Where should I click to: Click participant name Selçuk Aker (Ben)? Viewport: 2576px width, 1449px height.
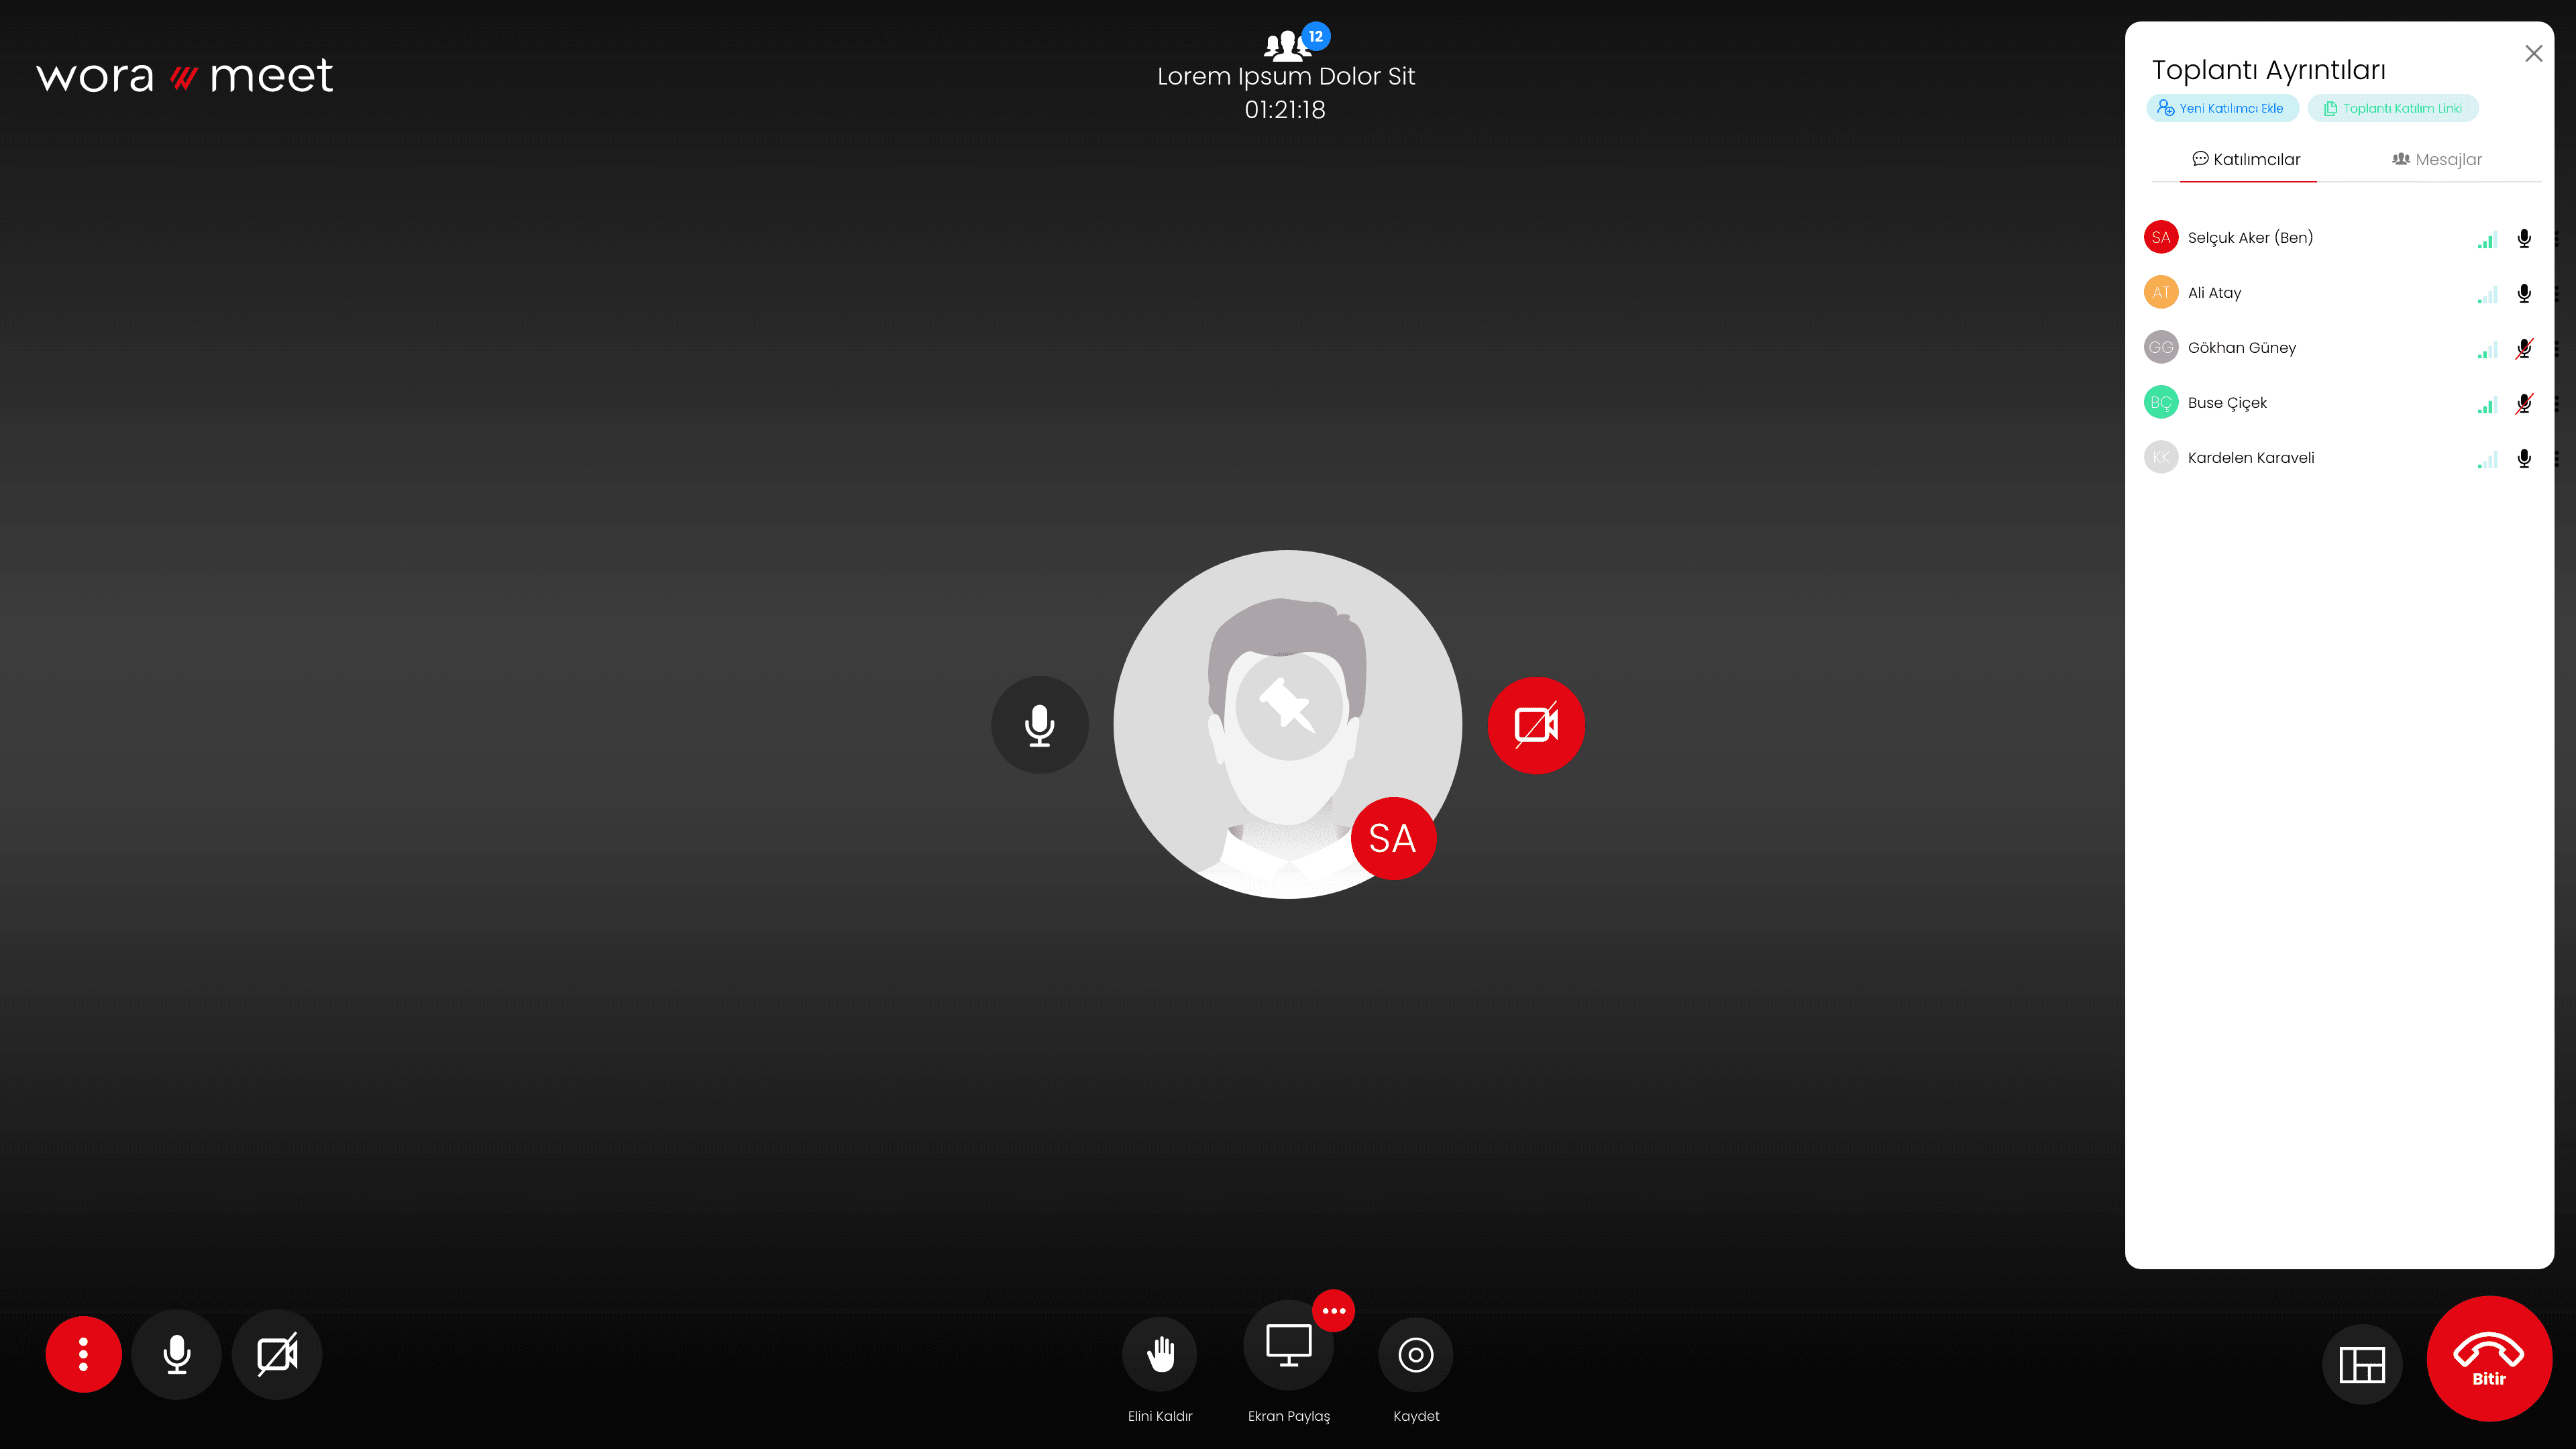pos(2250,238)
